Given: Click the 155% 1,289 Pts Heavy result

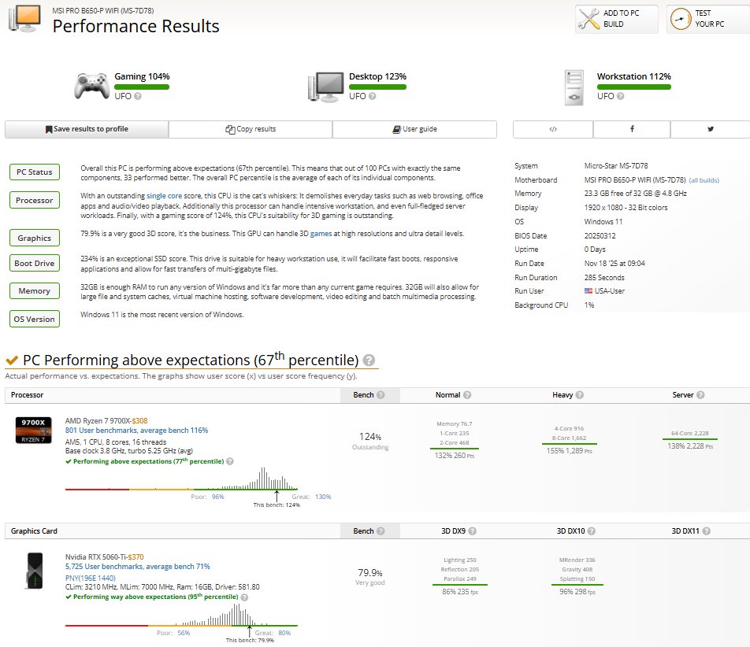Looking at the screenshot, I should click(x=569, y=451).
